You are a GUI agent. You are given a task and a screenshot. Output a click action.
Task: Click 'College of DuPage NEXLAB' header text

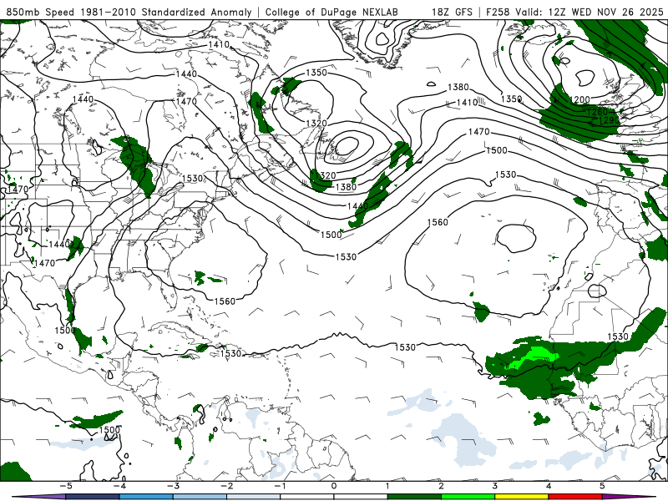tap(331, 12)
